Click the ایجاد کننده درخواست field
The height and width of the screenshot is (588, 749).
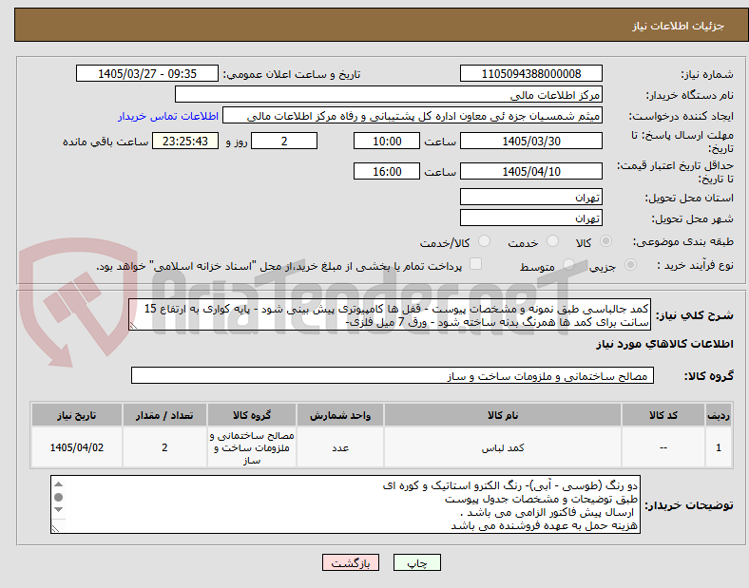point(413,116)
